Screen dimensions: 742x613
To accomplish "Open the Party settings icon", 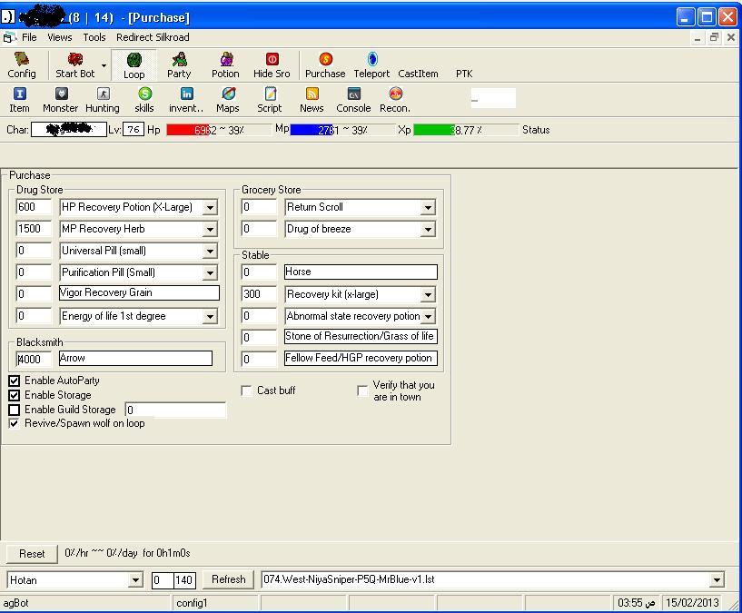I will point(179,64).
